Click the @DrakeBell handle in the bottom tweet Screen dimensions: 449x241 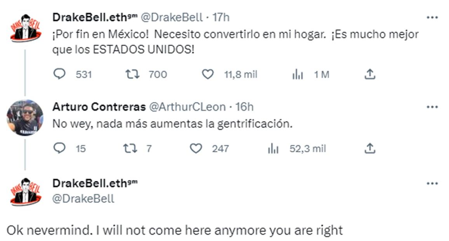[x=83, y=199]
